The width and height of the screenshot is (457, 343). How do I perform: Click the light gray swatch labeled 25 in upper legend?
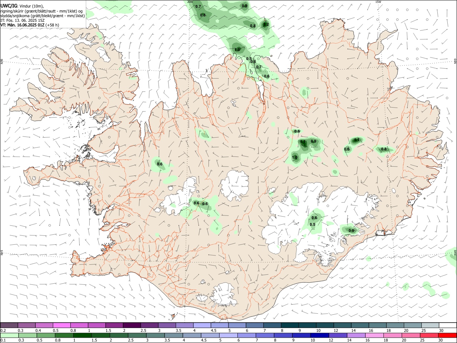point(430,325)
